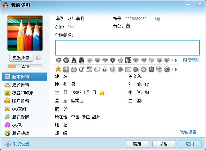
Task: Click the four-leaf clover icon
Action: click(x=120, y=69)
